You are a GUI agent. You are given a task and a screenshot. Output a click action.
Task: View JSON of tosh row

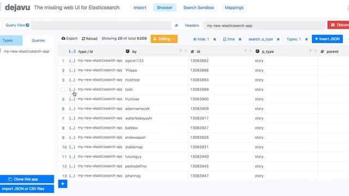72,89
